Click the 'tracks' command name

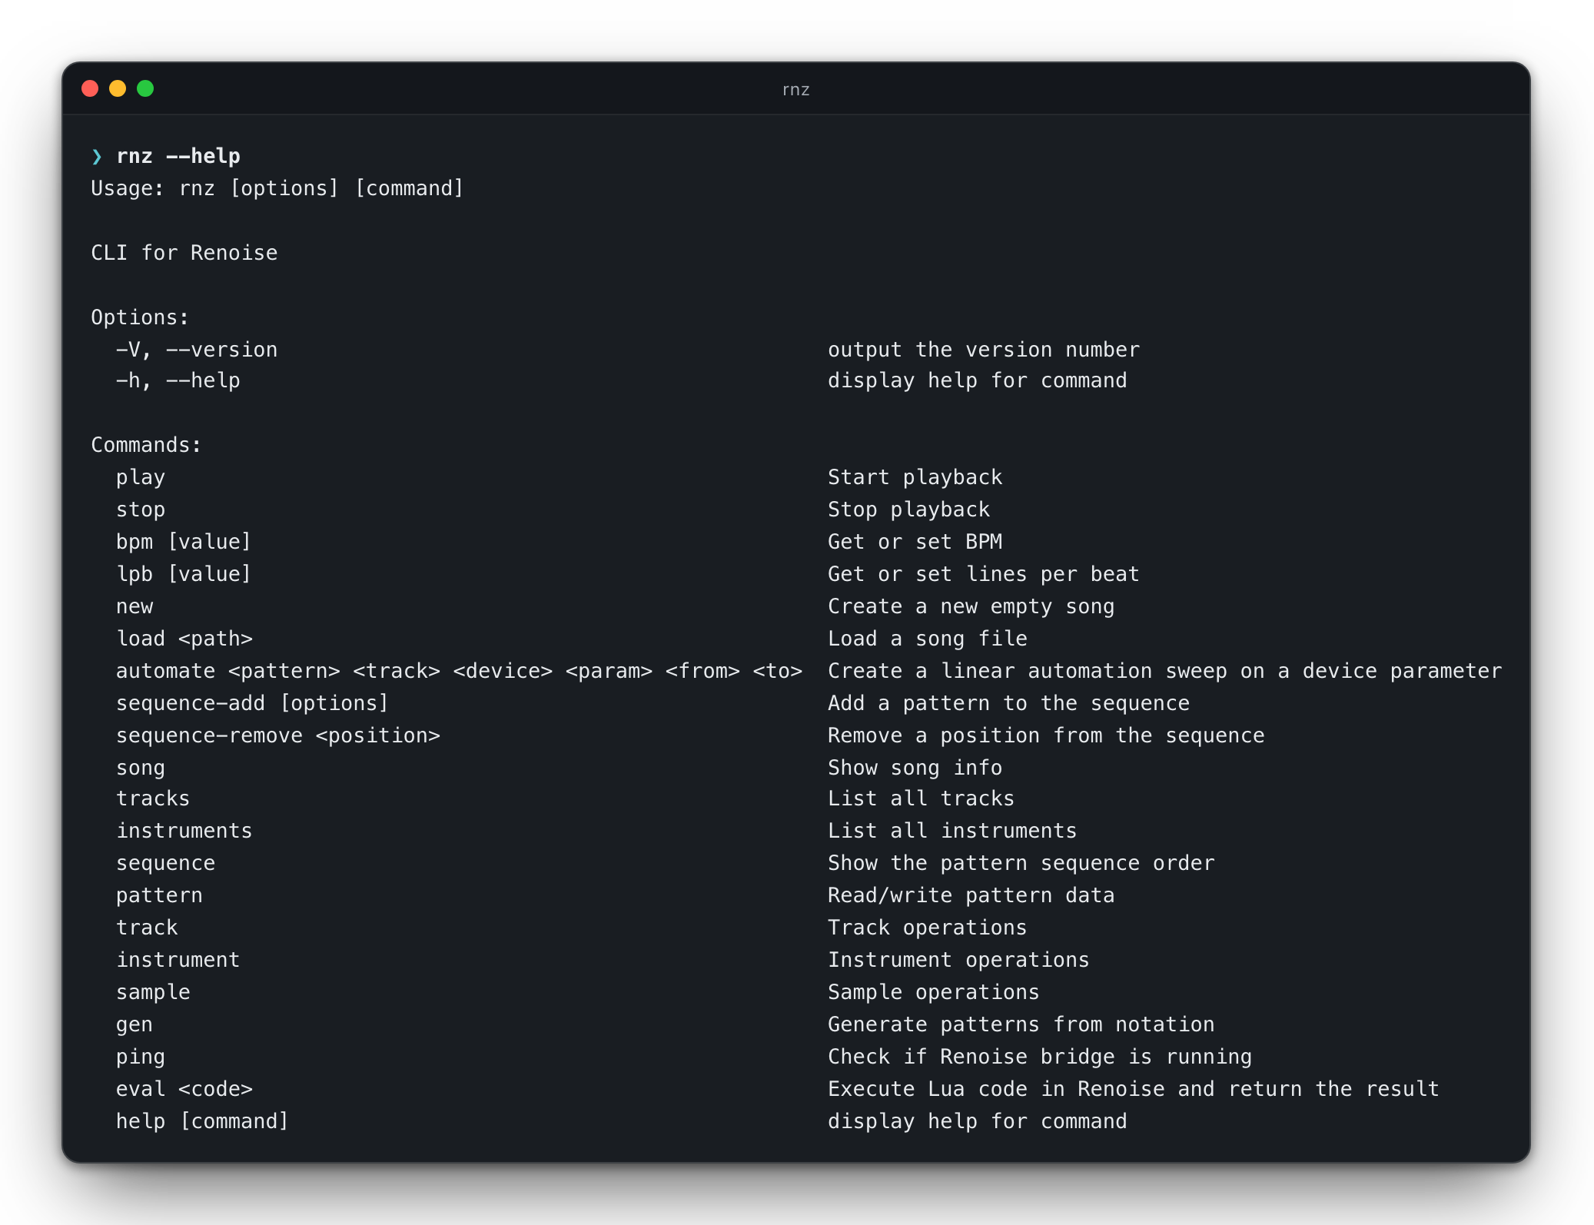coord(153,798)
